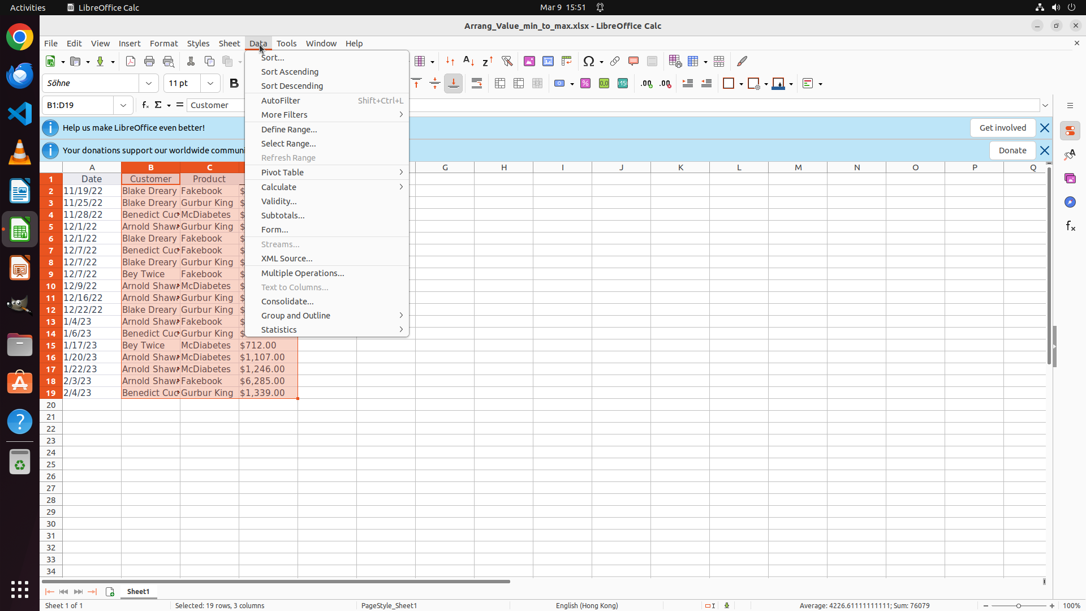Select the Sheet1 tab
Screen dimensions: 1086x611
coord(138,592)
